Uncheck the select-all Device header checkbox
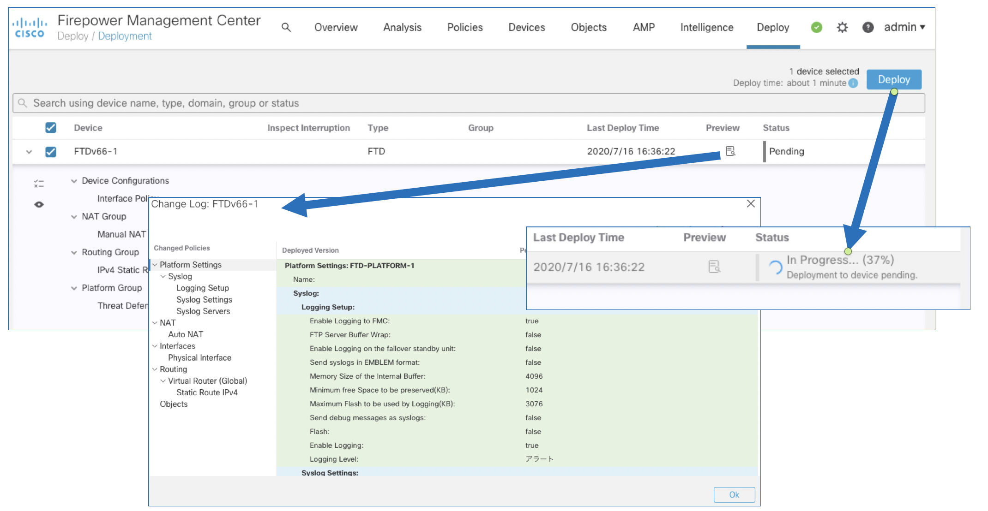 (x=51, y=128)
